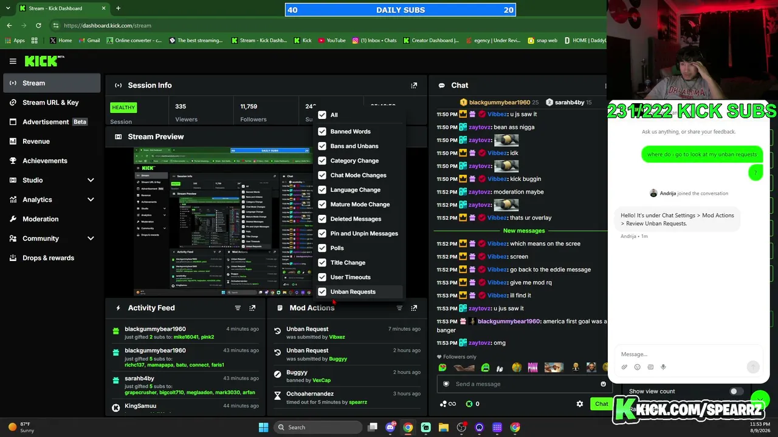Expand the Studio sidebar section
The image size is (778, 437).
tap(52, 180)
